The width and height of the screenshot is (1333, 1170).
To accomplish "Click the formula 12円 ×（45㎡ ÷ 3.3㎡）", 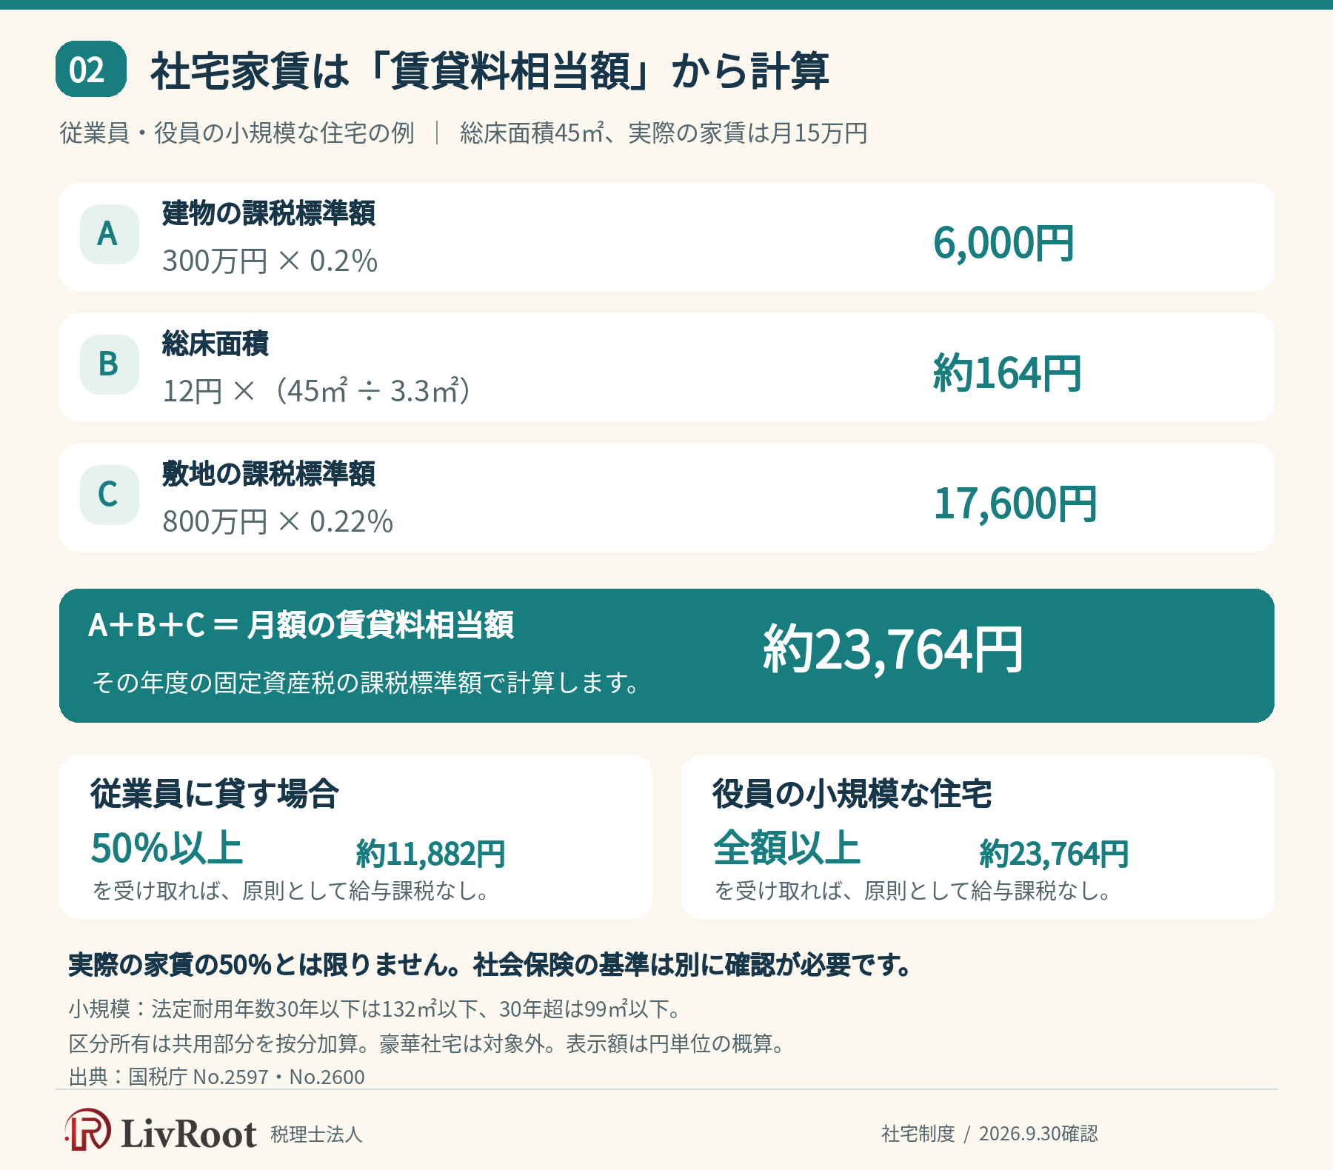I will point(318,391).
